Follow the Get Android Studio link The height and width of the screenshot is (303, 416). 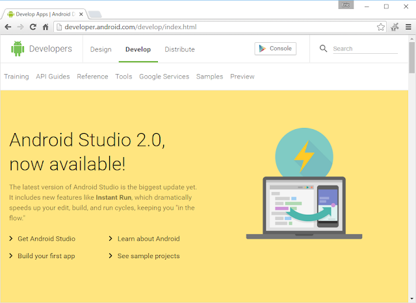click(46, 239)
